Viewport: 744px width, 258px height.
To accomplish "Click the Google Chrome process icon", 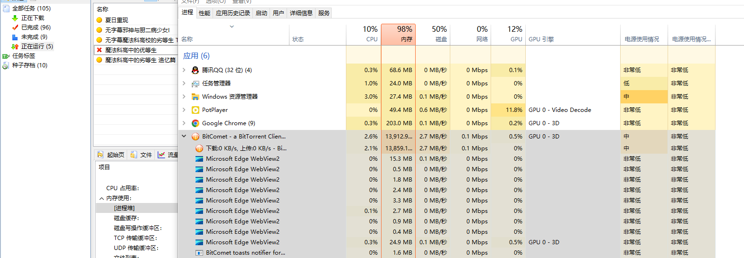I will [195, 123].
